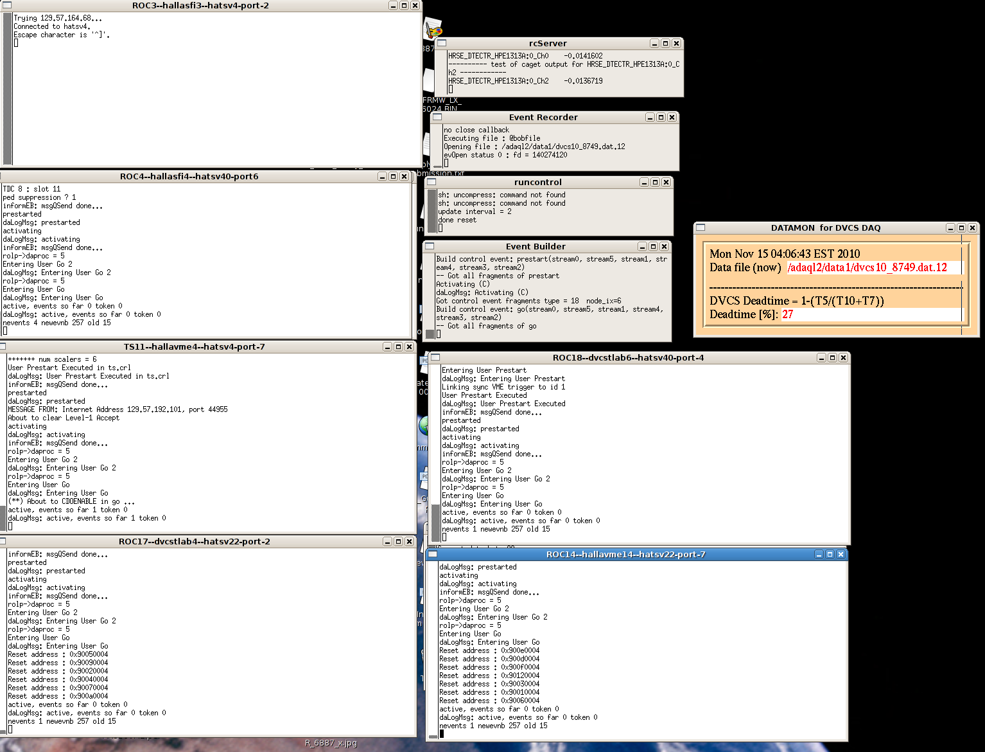Maximize the runcontrol window
This screenshot has height=752, width=985.
tap(655, 182)
